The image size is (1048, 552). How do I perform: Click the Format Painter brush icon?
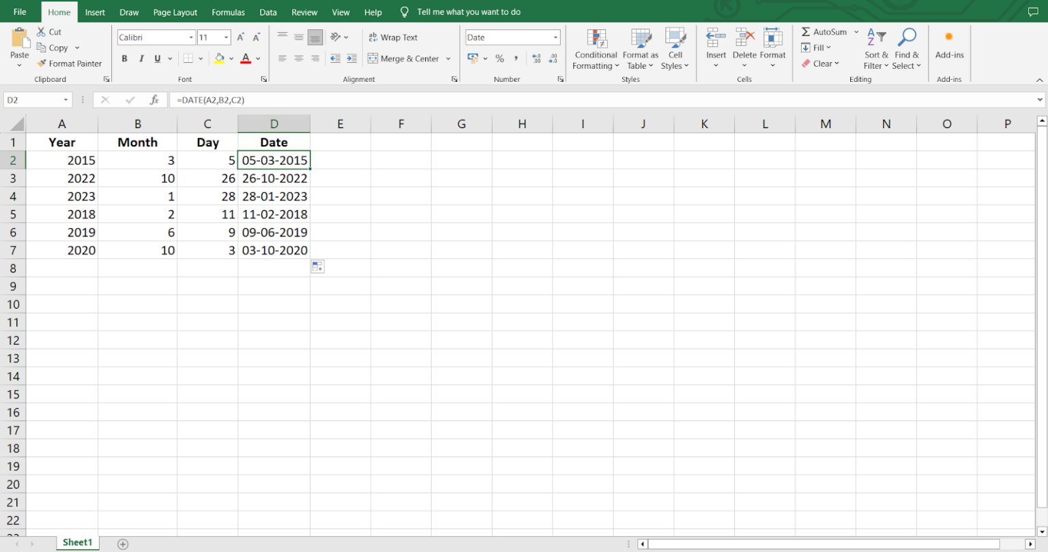click(x=42, y=63)
